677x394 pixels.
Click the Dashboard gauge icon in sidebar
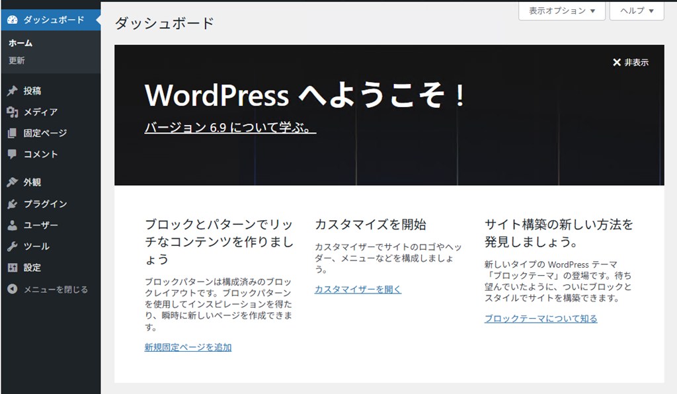coord(12,20)
